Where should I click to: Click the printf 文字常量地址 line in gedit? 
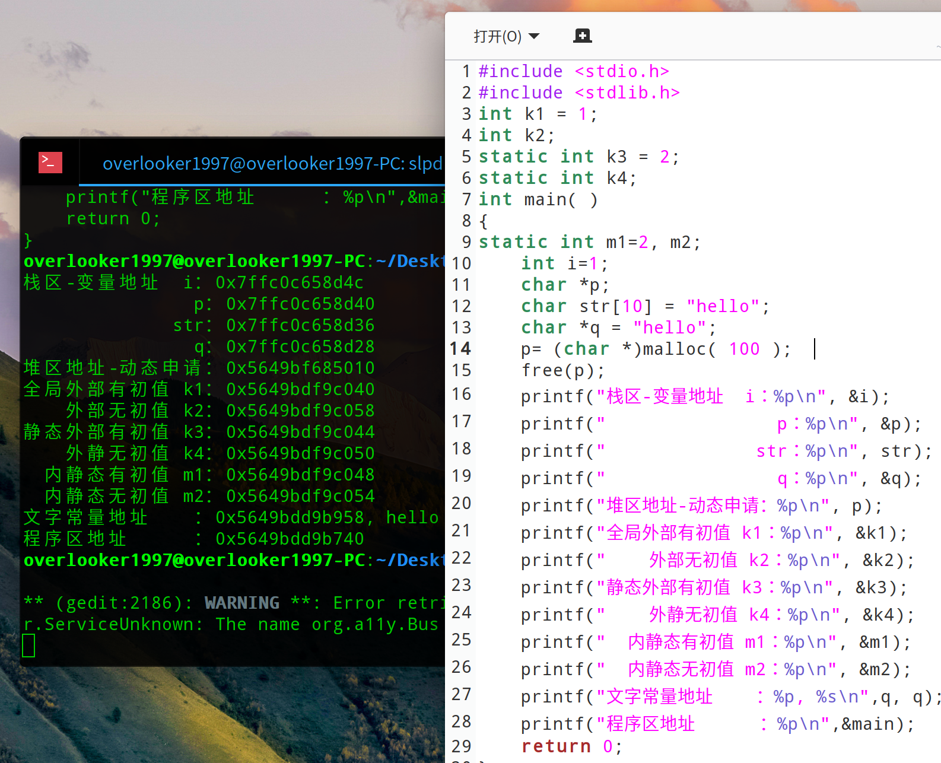731,697
